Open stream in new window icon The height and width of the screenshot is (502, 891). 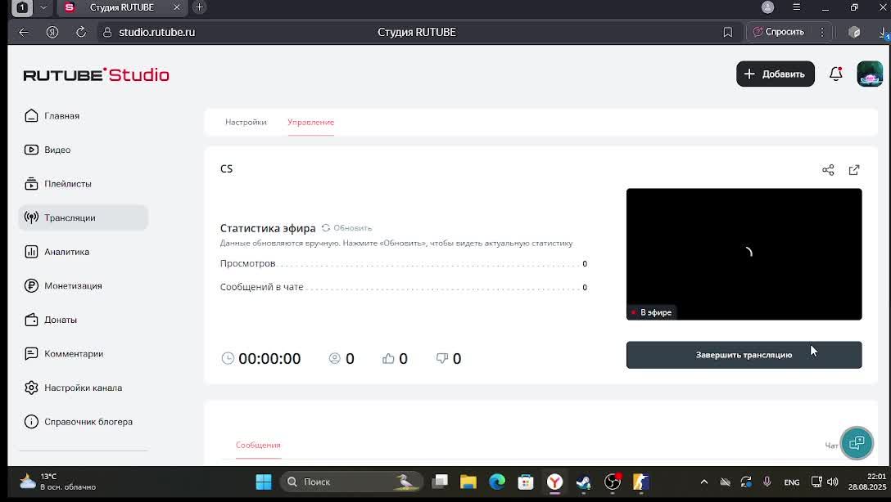click(x=854, y=169)
